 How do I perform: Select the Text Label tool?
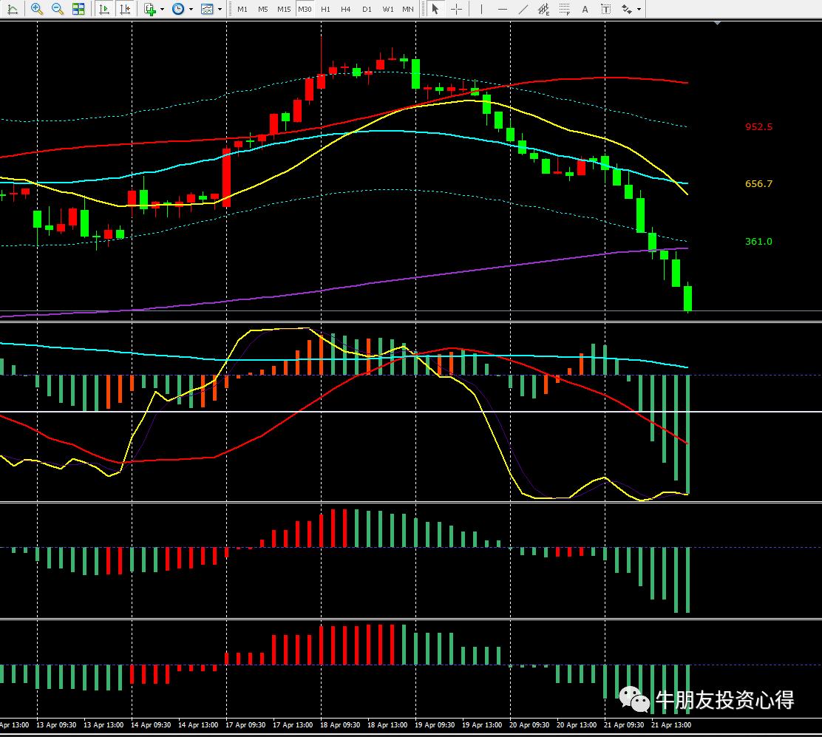point(606,9)
